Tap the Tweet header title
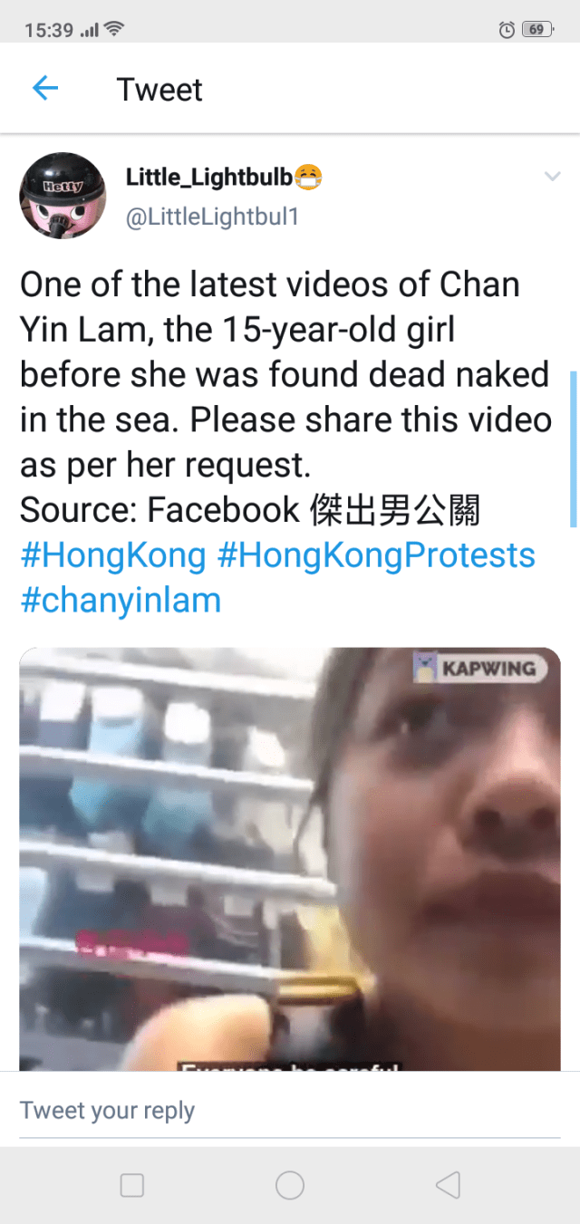 tap(159, 90)
